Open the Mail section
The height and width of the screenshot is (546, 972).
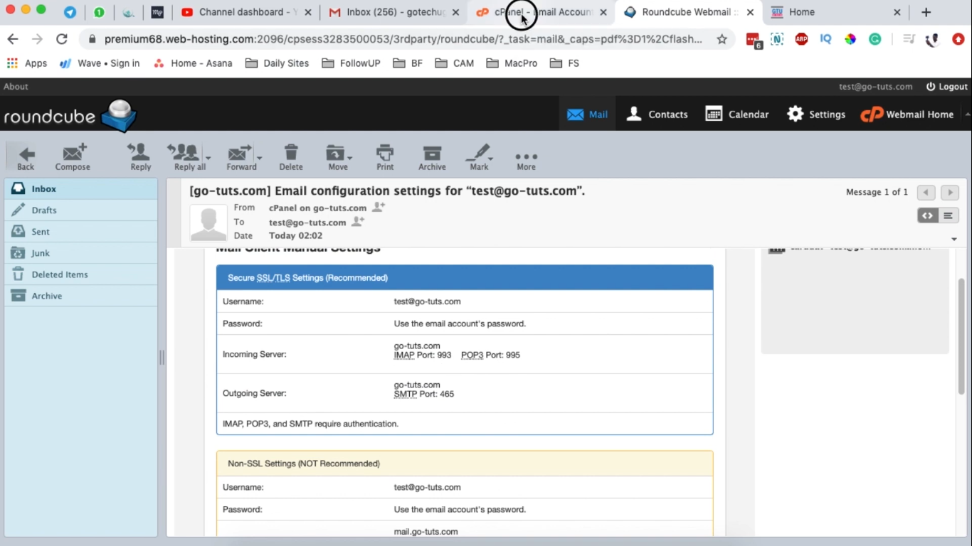coord(587,114)
